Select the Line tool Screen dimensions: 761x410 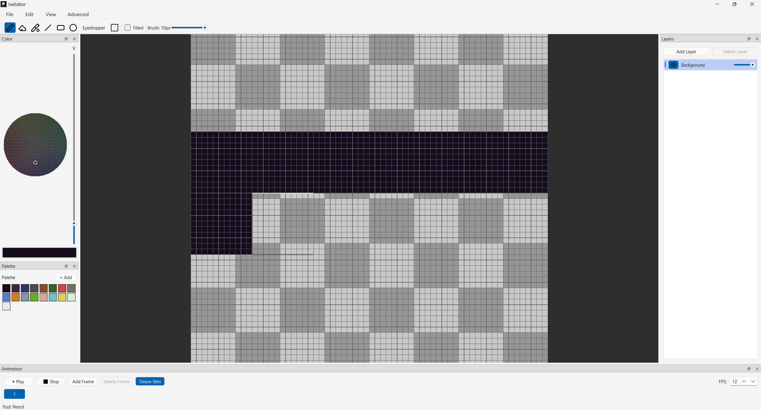click(48, 28)
